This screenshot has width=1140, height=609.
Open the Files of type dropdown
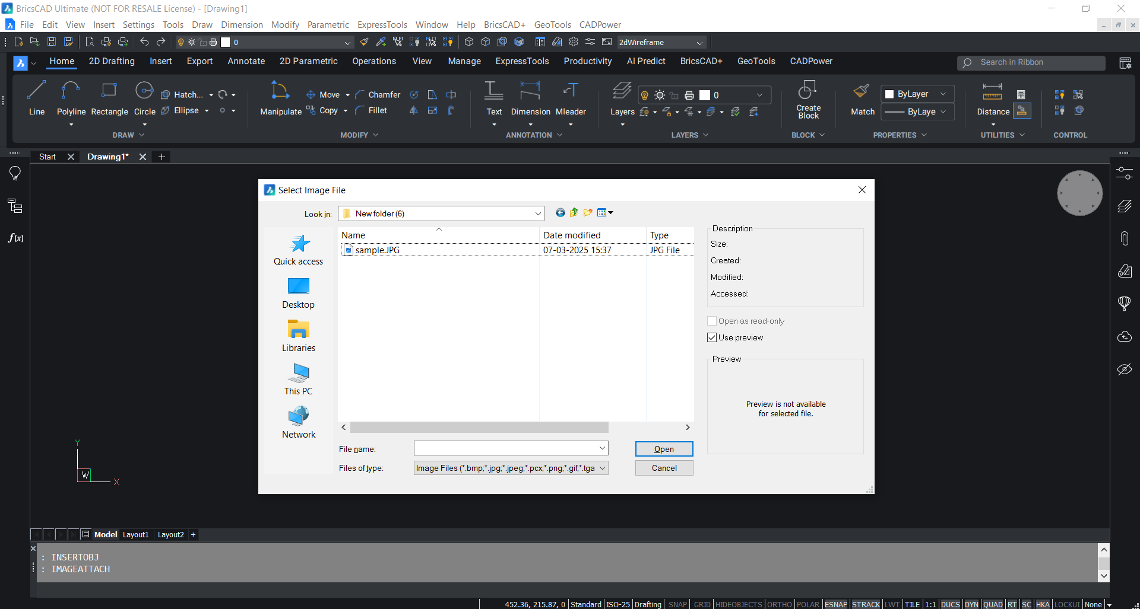[601, 468]
